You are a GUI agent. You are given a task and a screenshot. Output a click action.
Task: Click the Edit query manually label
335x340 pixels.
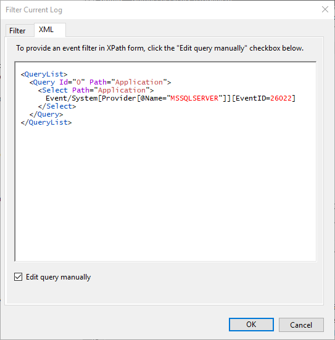(x=59, y=277)
